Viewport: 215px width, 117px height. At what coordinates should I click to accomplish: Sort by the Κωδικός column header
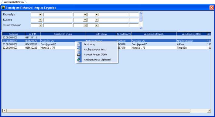(x=14, y=34)
